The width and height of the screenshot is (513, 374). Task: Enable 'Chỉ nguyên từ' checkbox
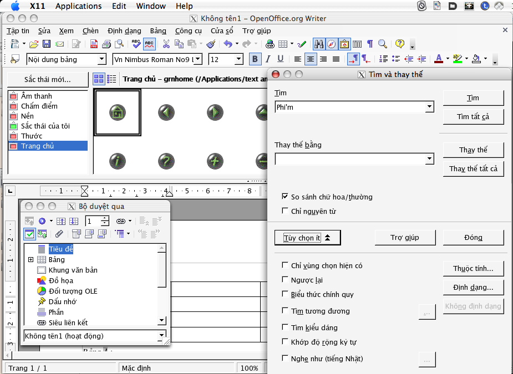(x=285, y=211)
